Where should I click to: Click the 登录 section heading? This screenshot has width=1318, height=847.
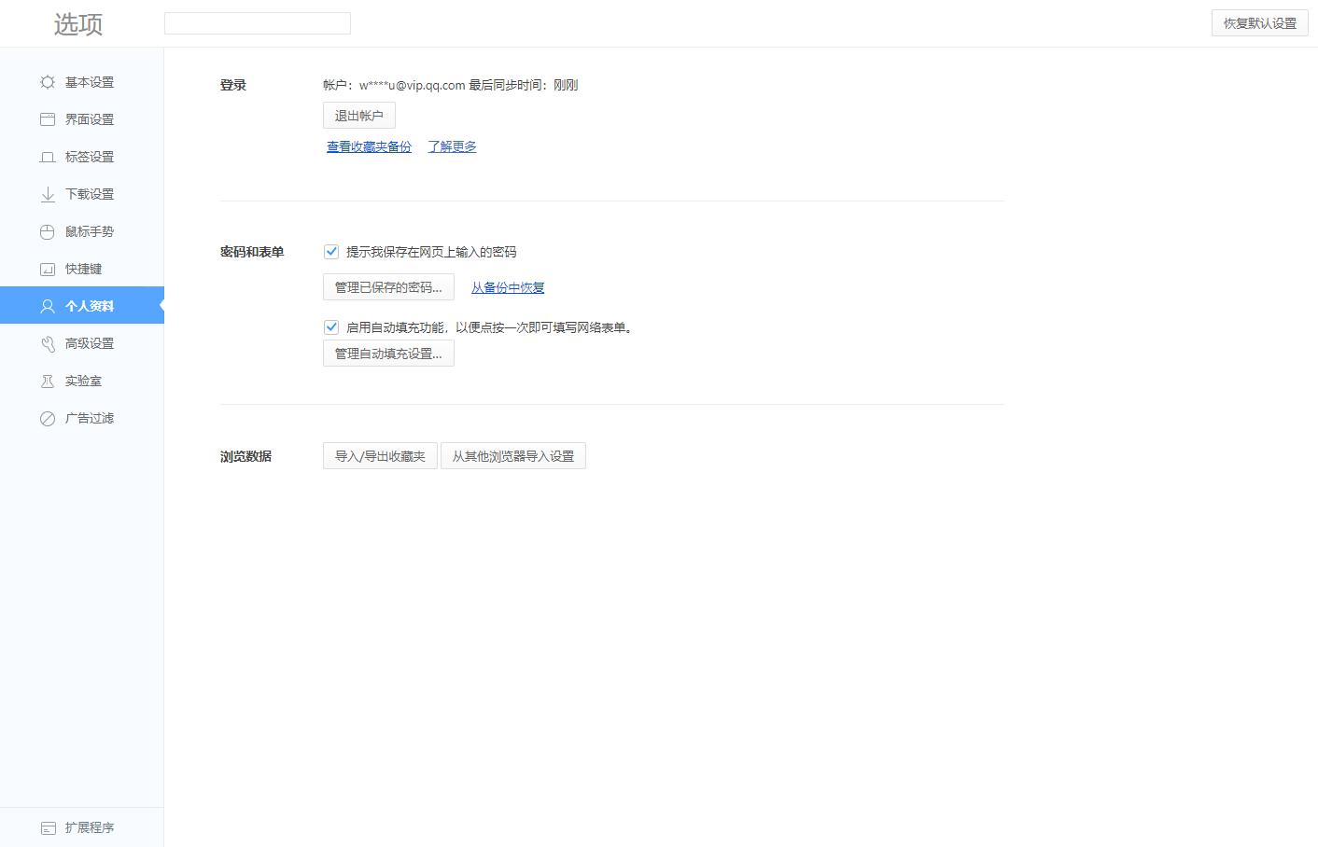click(x=233, y=85)
